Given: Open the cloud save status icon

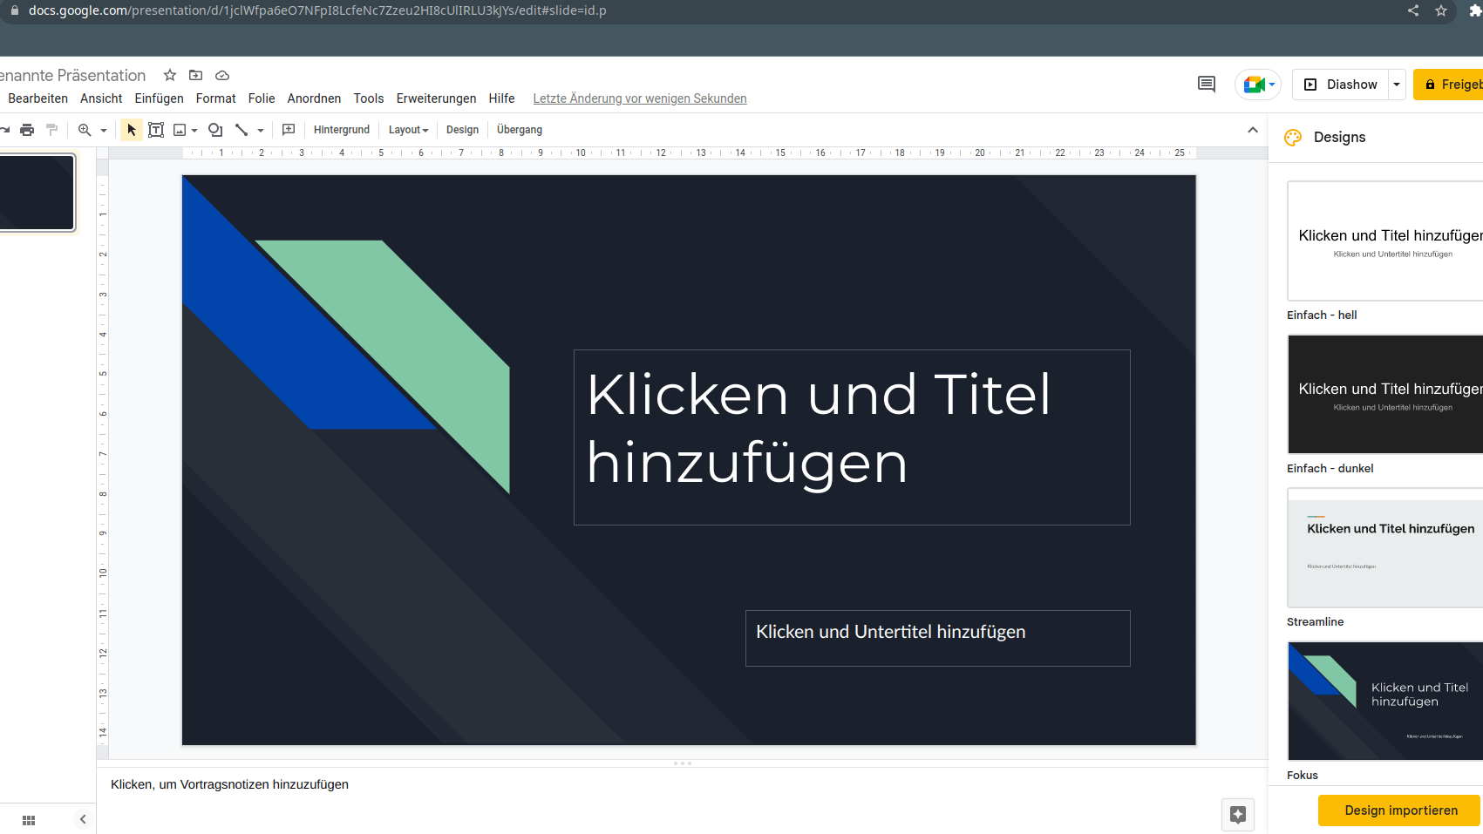Looking at the screenshot, I should point(222,75).
